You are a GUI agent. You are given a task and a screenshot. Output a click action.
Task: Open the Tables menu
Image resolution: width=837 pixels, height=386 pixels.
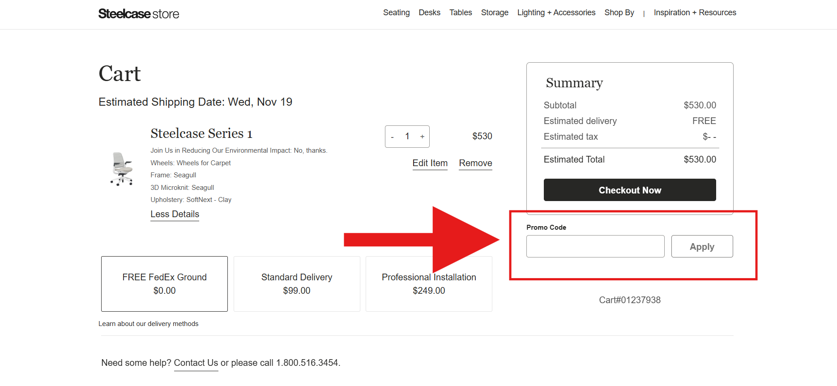pyautogui.click(x=460, y=13)
